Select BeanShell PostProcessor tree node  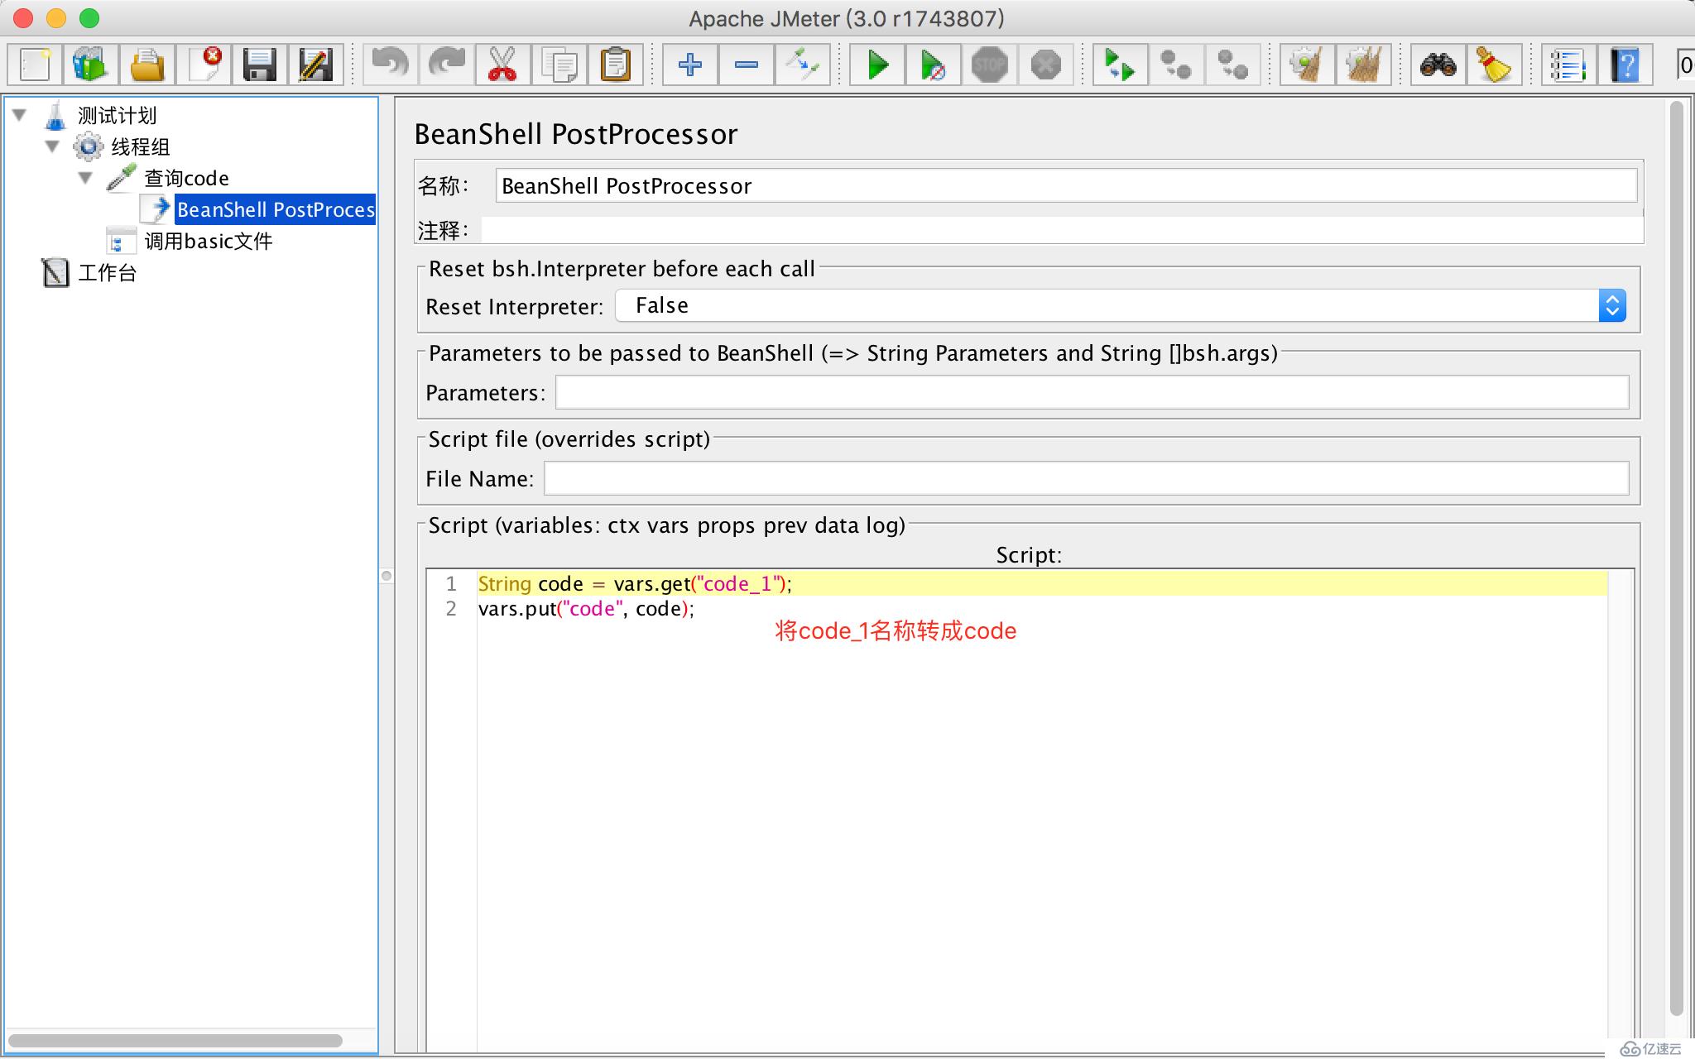(x=276, y=210)
